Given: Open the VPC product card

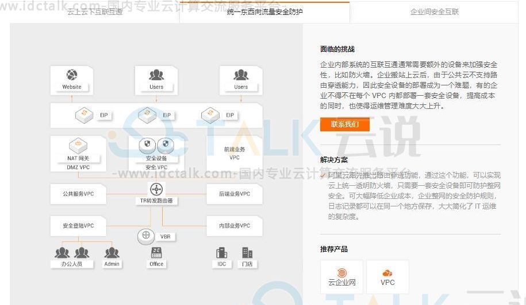Looking at the screenshot, I should (387, 277).
